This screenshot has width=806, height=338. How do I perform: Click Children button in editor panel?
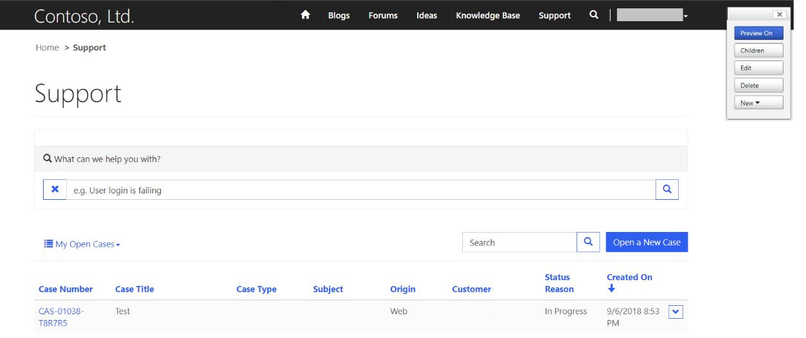[x=758, y=50]
